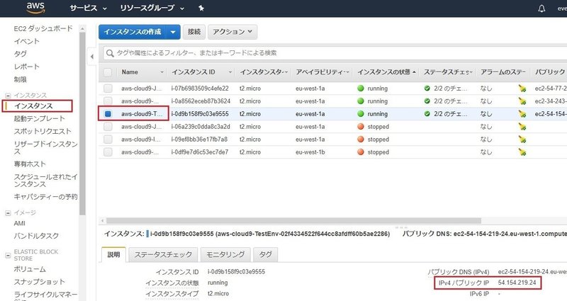The width and height of the screenshot is (567, 301).
Task: Click alarm icon for instance i-09ef8bb36e17fb7a8
Action: (522, 140)
